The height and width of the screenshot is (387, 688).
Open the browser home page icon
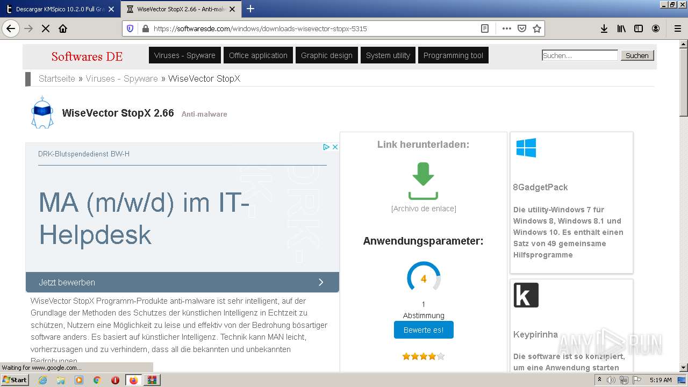(63, 28)
